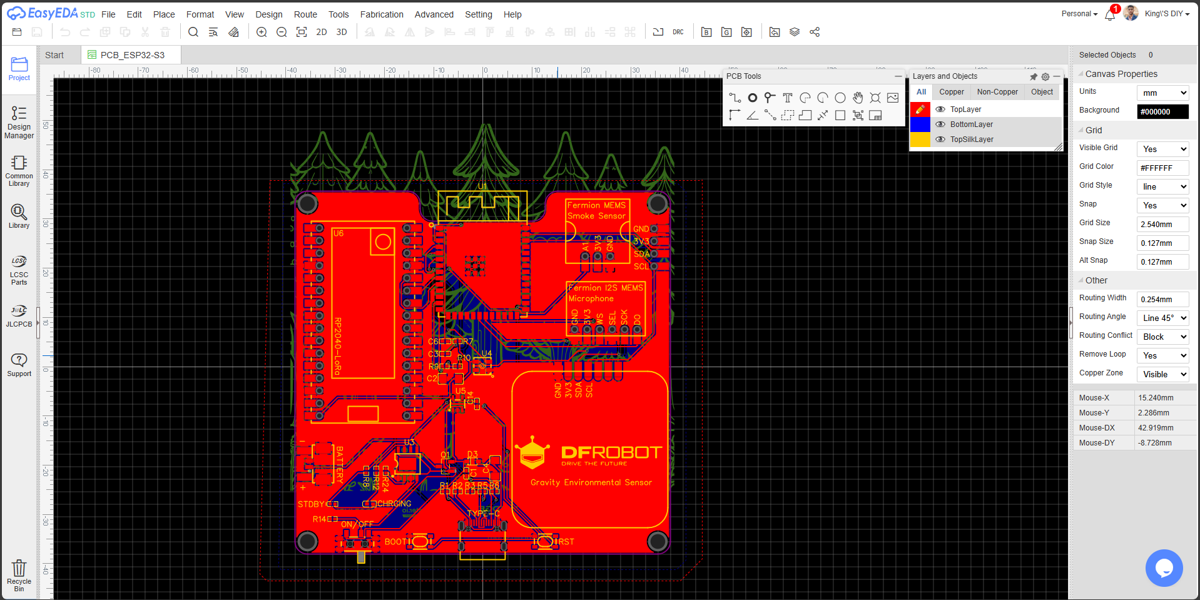
Task: Switch to 3D view
Action: click(x=342, y=32)
